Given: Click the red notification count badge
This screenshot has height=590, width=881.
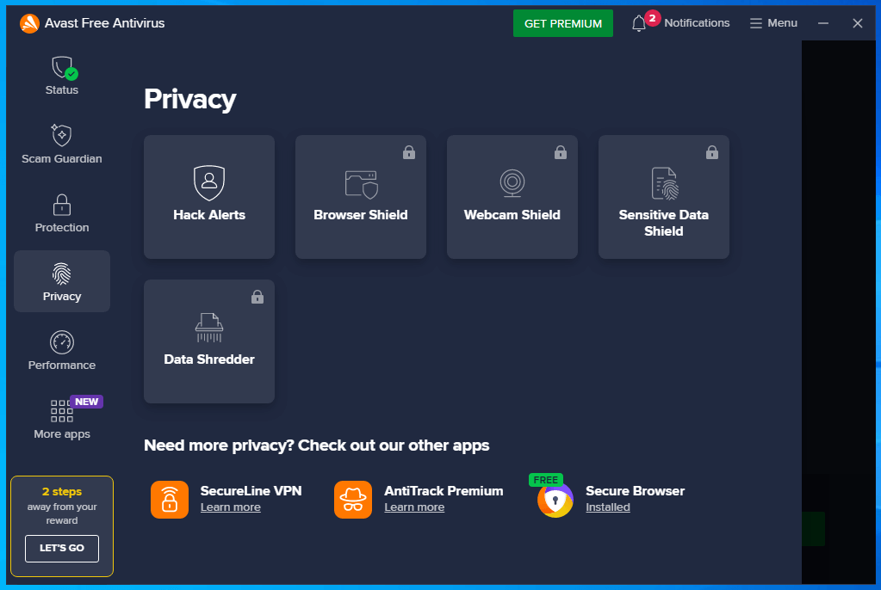Looking at the screenshot, I should tap(652, 18).
